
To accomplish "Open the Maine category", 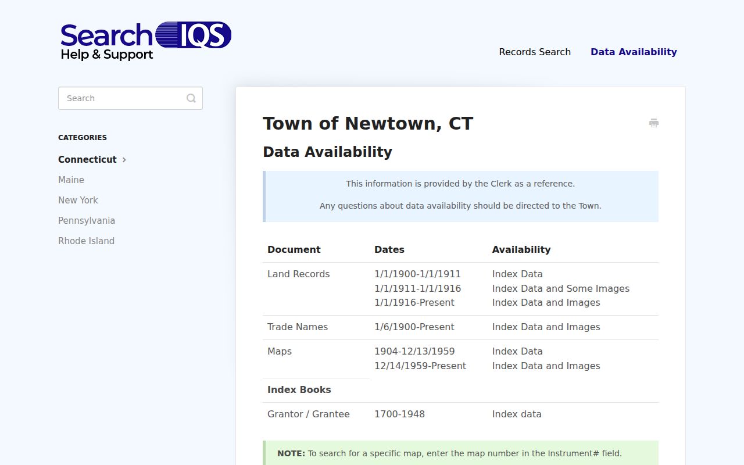I will pos(71,180).
